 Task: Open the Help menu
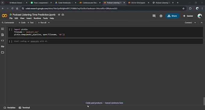pos(52,18)
